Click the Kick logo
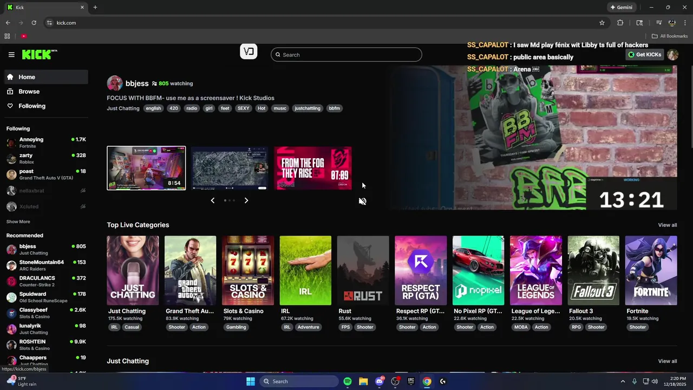 point(40,54)
